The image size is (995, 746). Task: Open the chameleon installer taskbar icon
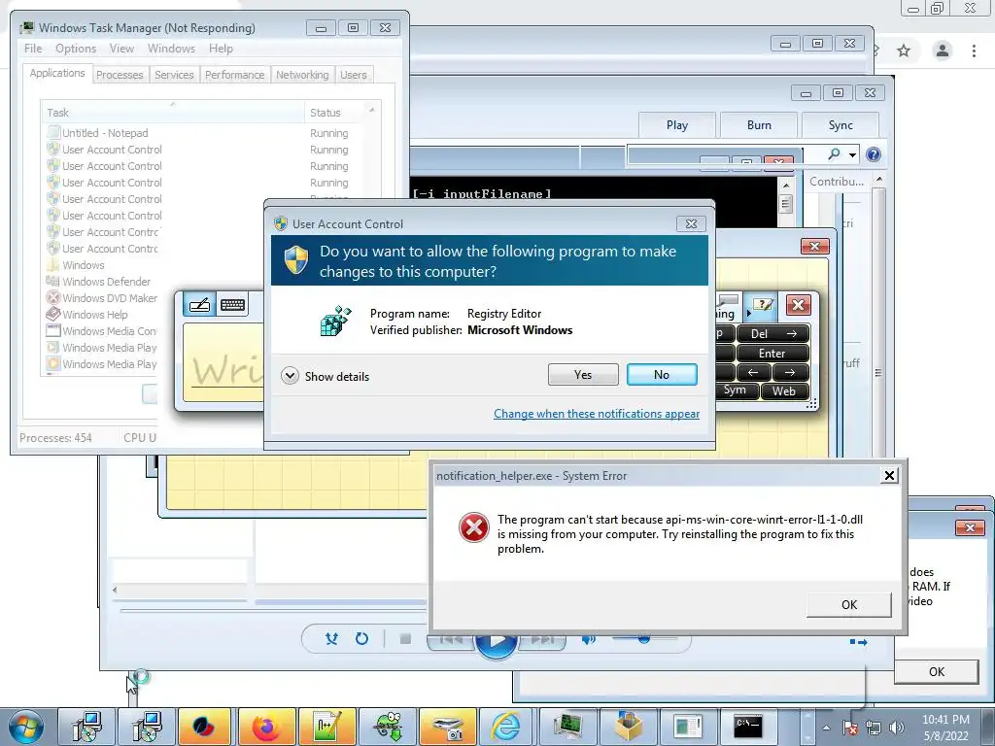coord(387,727)
